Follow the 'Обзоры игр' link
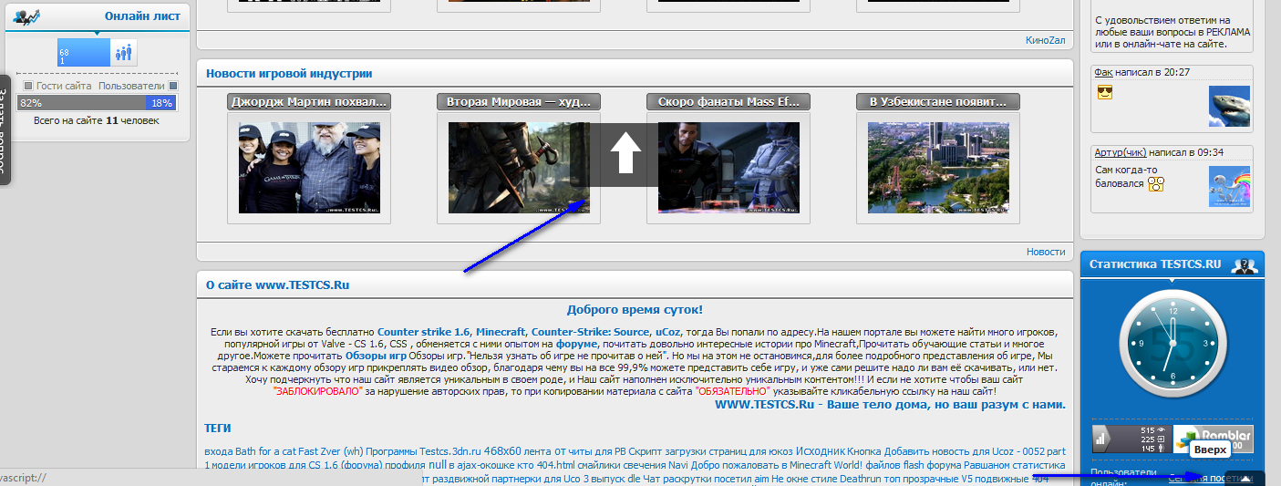This screenshot has height=486, width=1281. coord(376,356)
